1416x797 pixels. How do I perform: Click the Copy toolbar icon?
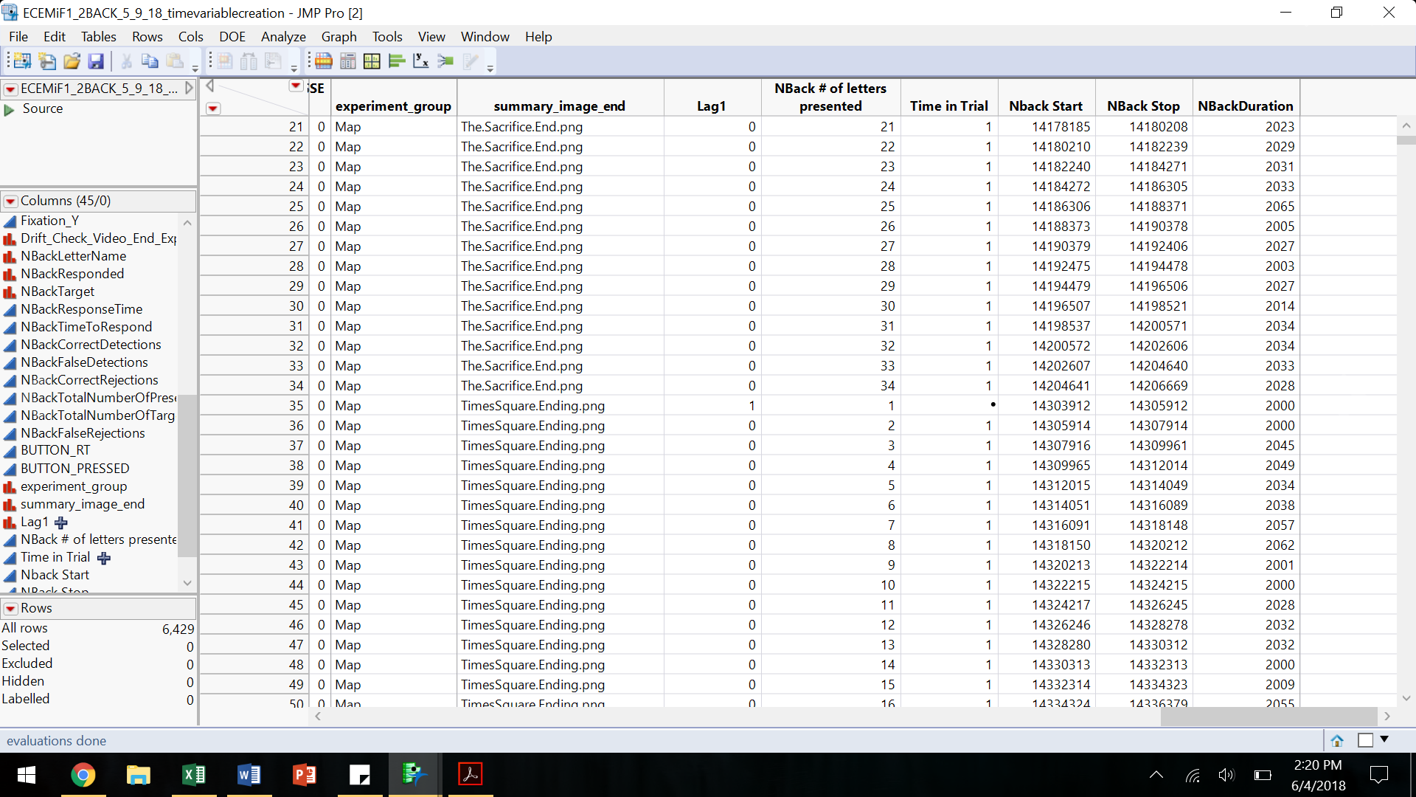click(150, 61)
